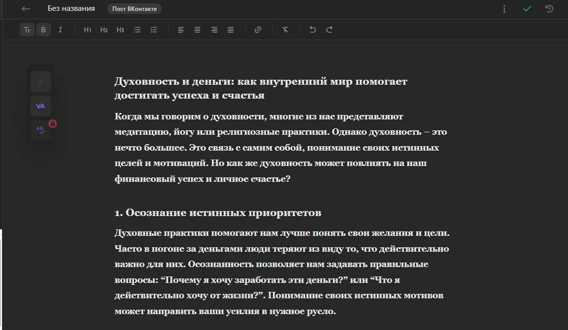Redo the last action
Viewport: 568px width, 330px height.
coord(329,30)
